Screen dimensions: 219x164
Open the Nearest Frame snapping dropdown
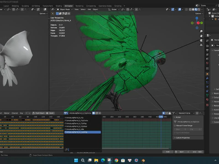click(186, 113)
